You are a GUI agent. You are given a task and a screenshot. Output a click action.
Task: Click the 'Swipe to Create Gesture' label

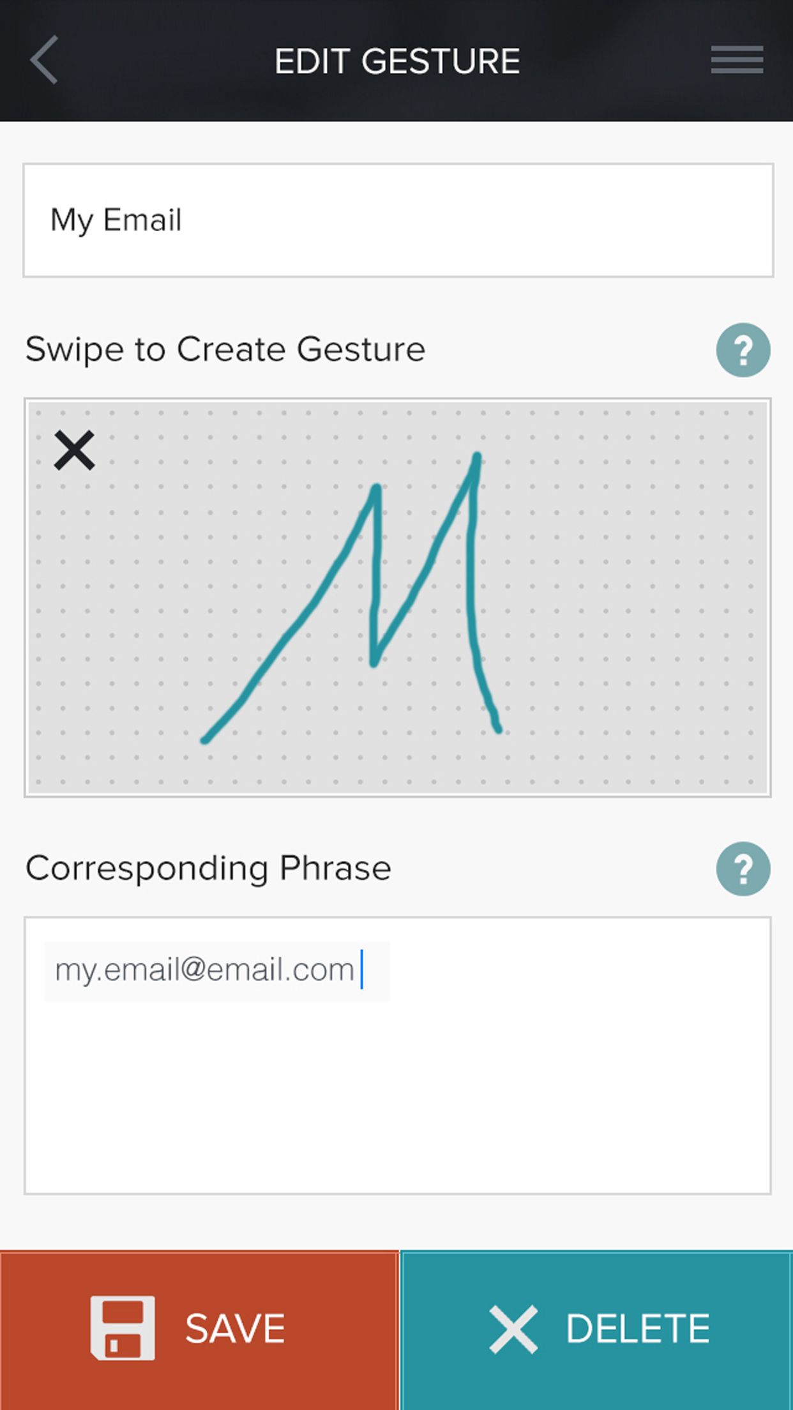pos(225,350)
